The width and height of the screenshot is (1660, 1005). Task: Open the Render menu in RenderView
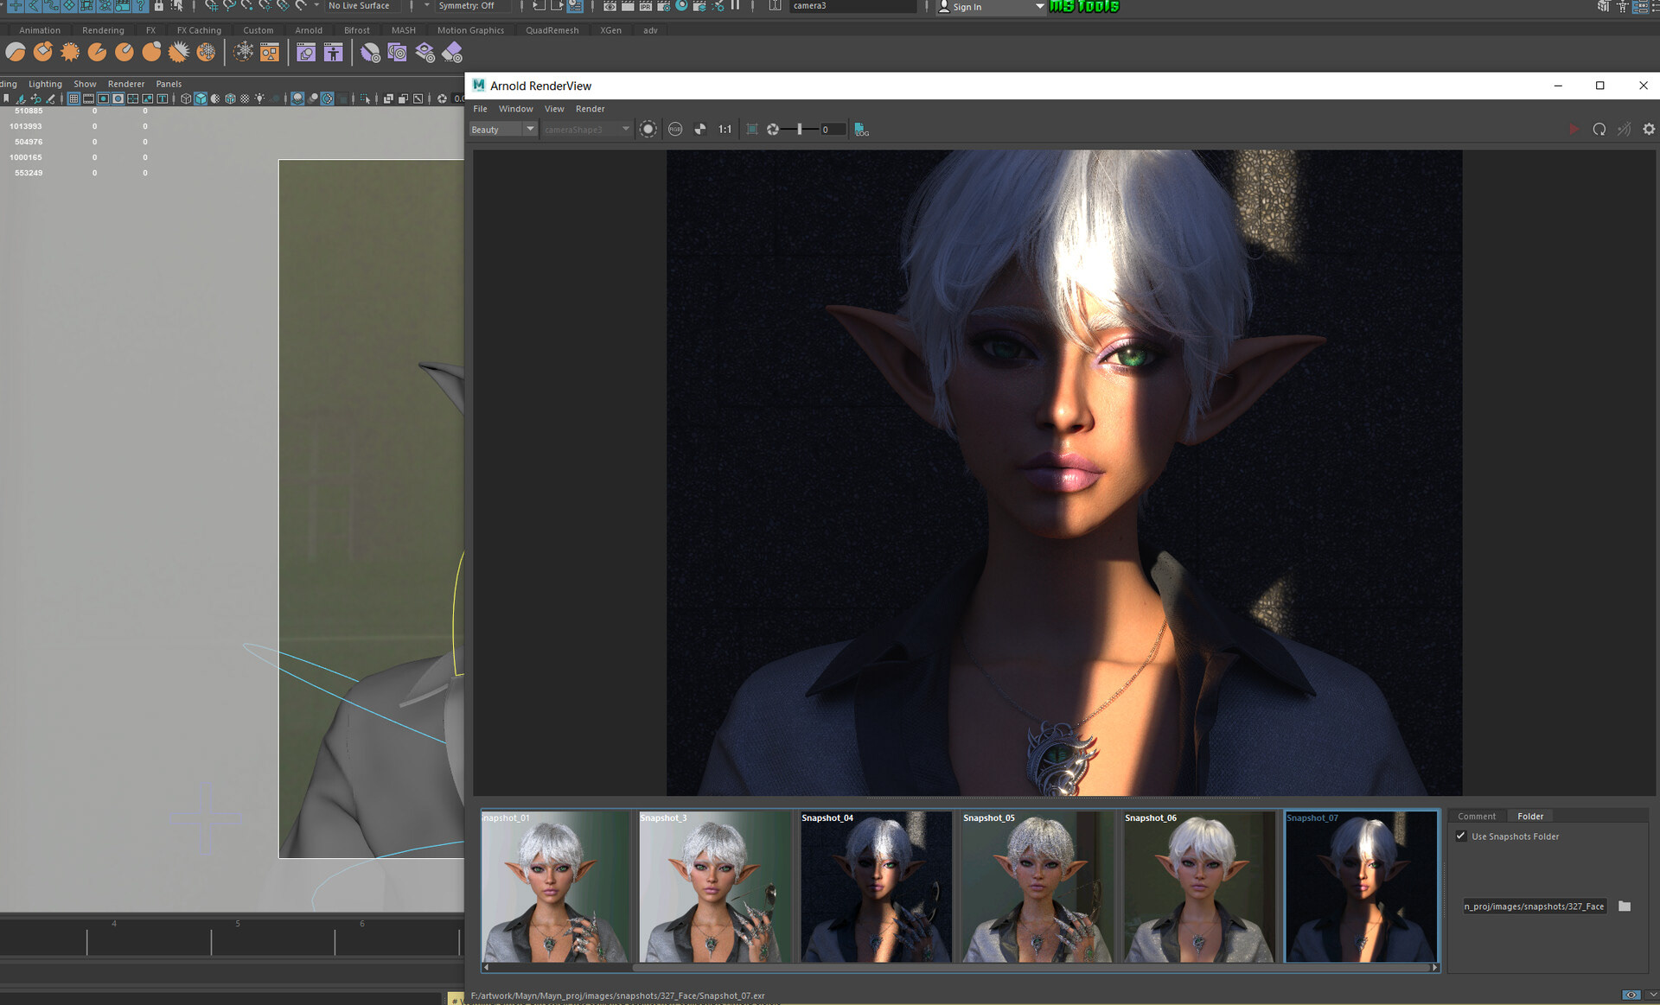[590, 109]
